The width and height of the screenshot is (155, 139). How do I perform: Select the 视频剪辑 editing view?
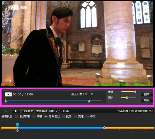click(x=17, y=117)
